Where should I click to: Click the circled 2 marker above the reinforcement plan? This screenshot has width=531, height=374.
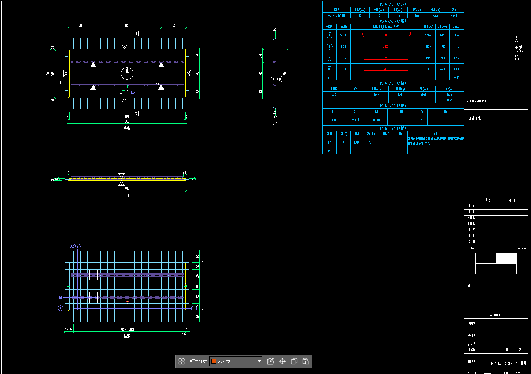78,246
